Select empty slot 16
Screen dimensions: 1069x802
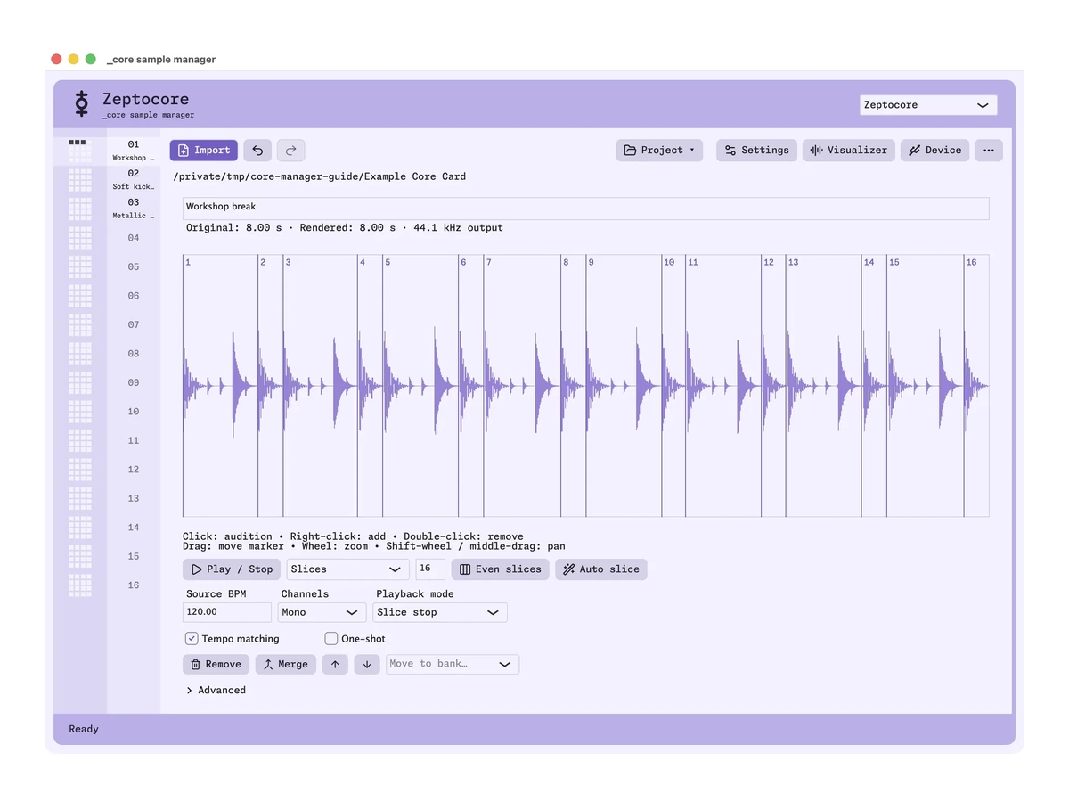click(x=134, y=585)
